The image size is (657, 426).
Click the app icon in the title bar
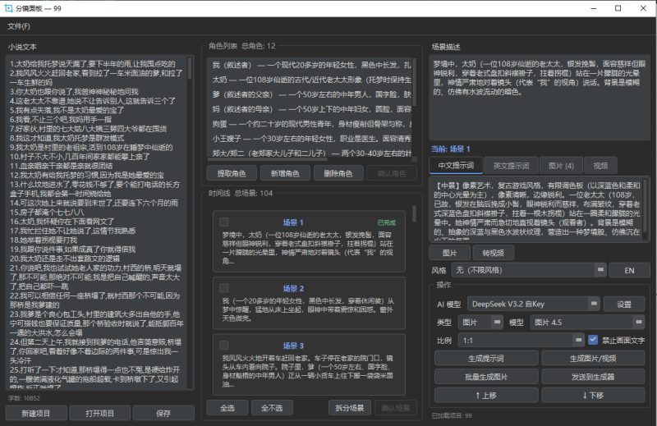tap(10, 8)
